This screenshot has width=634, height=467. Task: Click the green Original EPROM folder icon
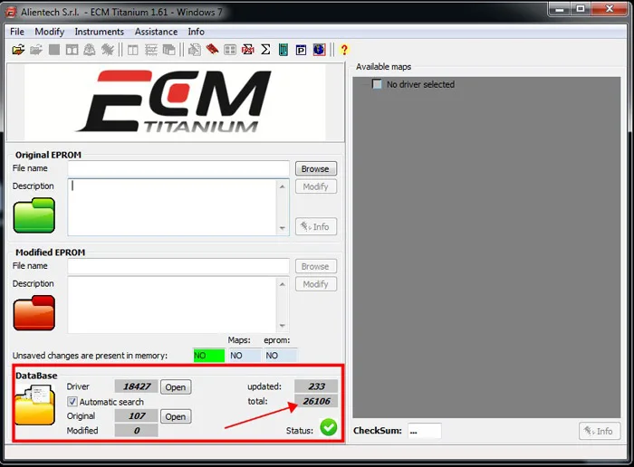pyautogui.click(x=34, y=215)
